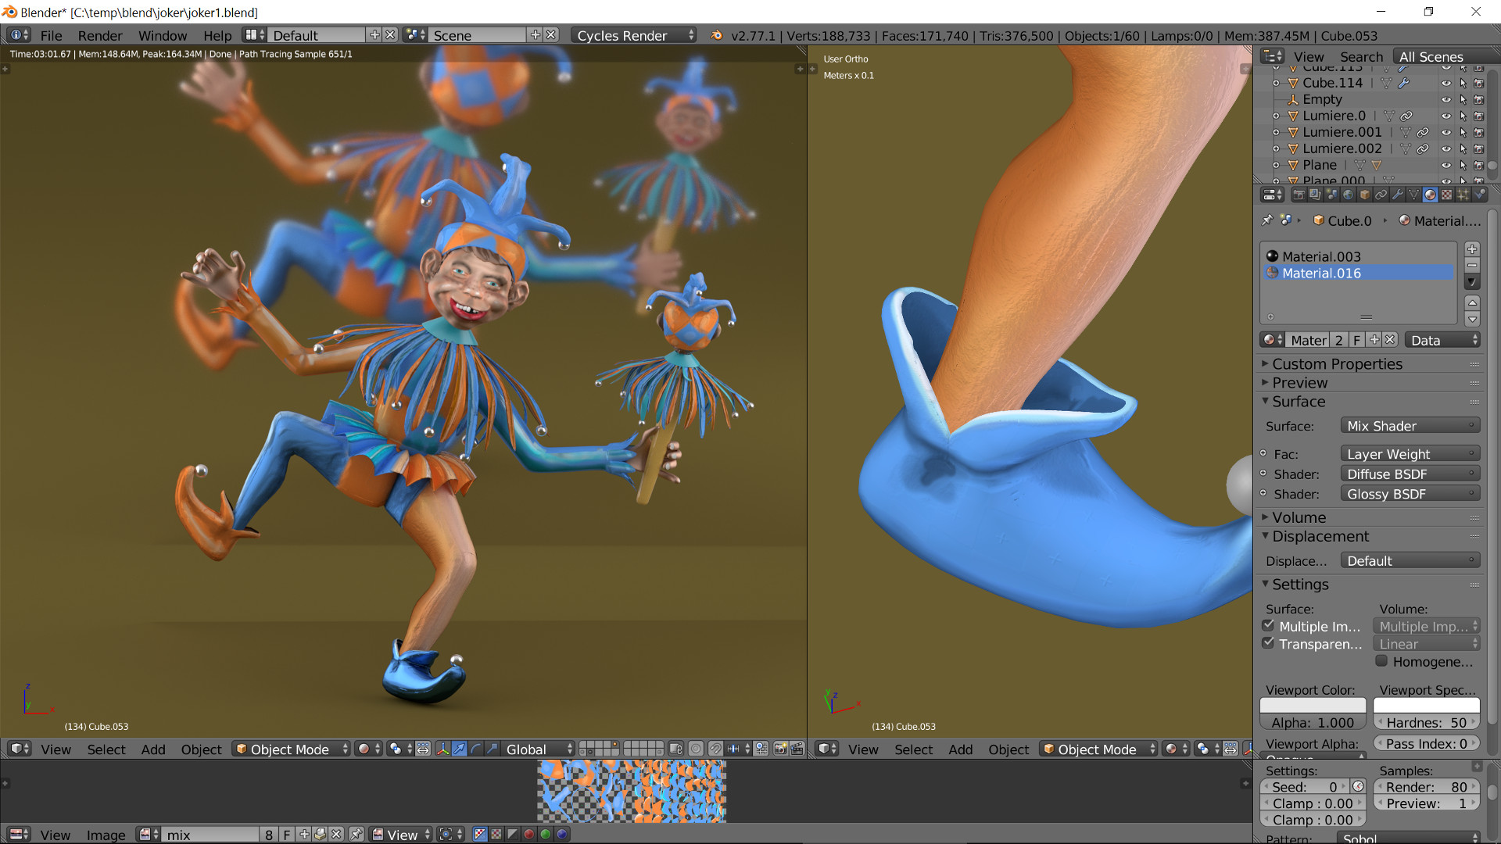Toggle Multiple Importance surface checkbox
The height and width of the screenshot is (844, 1501).
pos(1268,625)
